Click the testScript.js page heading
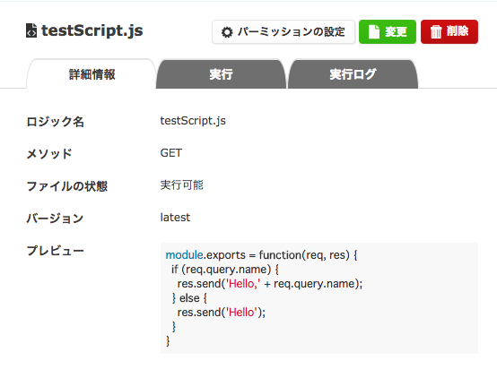The image size is (497, 369). pos(92,30)
